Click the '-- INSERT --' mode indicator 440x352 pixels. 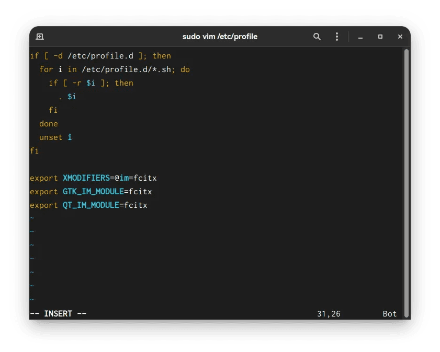(x=58, y=314)
